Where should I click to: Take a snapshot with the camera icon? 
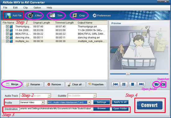(x=163, y=84)
